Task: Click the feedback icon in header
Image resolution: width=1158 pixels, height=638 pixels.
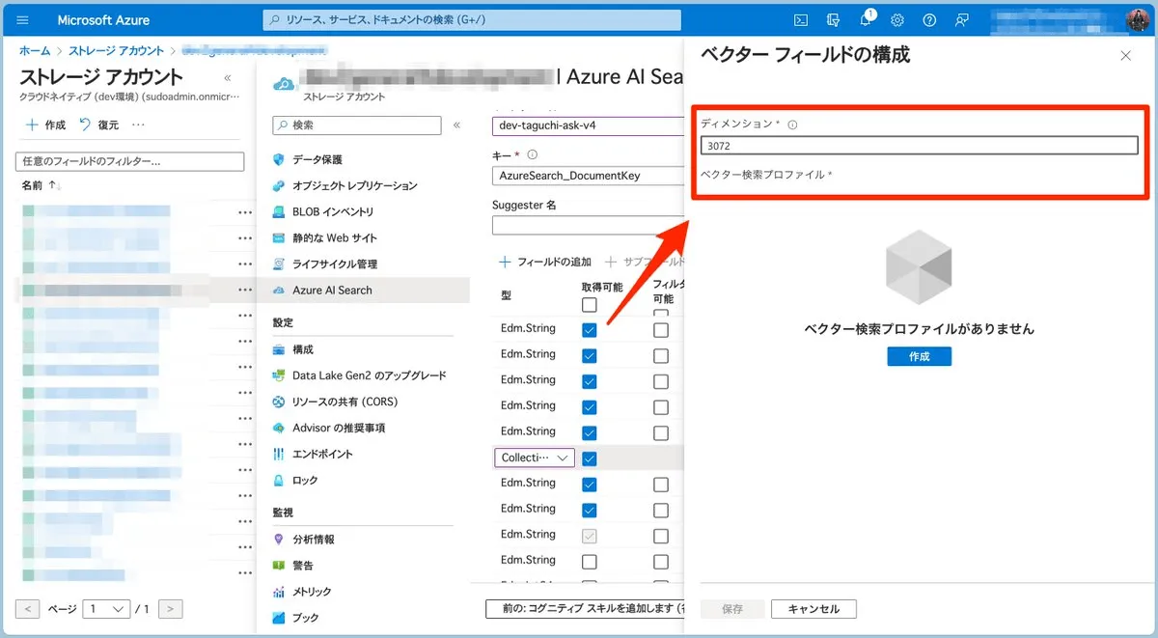Action: pyautogui.click(x=961, y=20)
